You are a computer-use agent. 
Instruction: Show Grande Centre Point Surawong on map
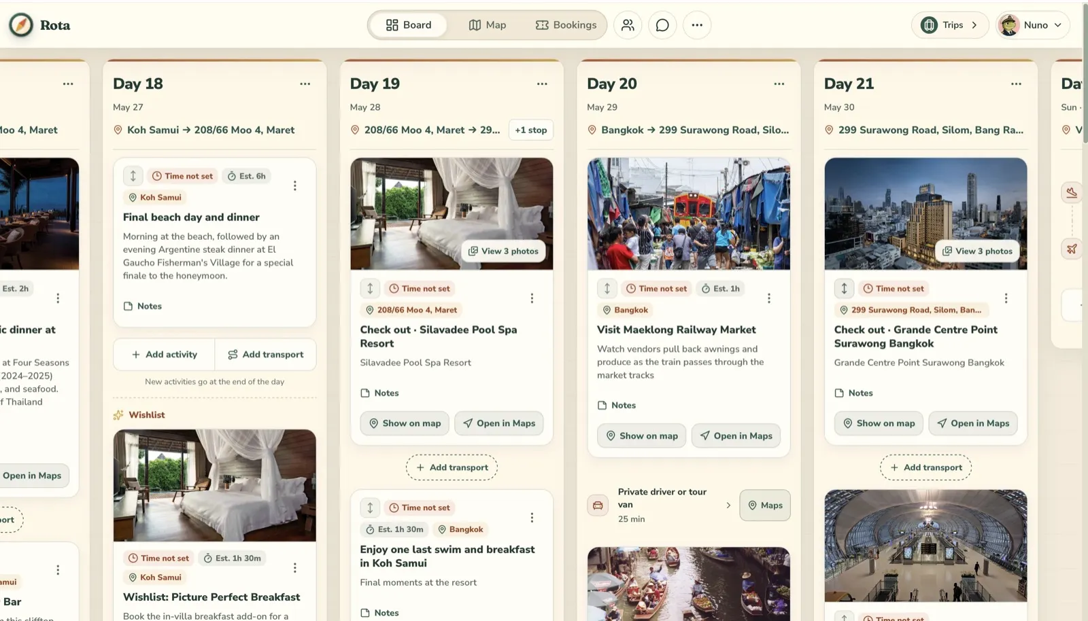tap(879, 423)
